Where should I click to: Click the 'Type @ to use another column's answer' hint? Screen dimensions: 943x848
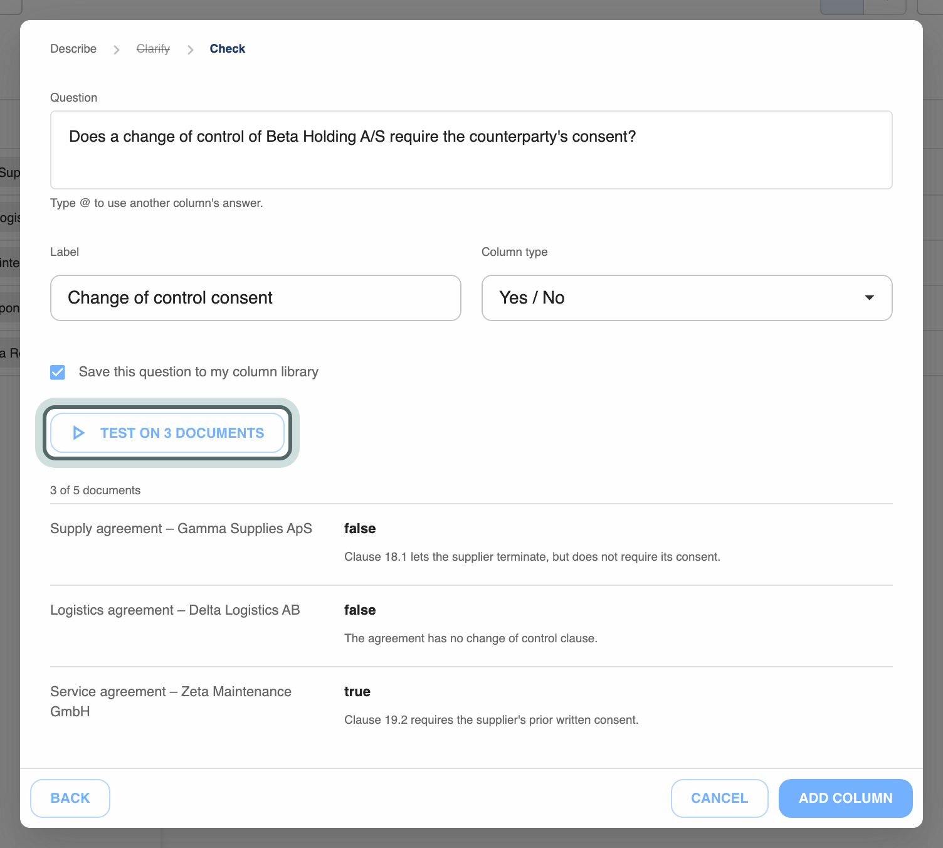pyautogui.click(x=157, y=203)
